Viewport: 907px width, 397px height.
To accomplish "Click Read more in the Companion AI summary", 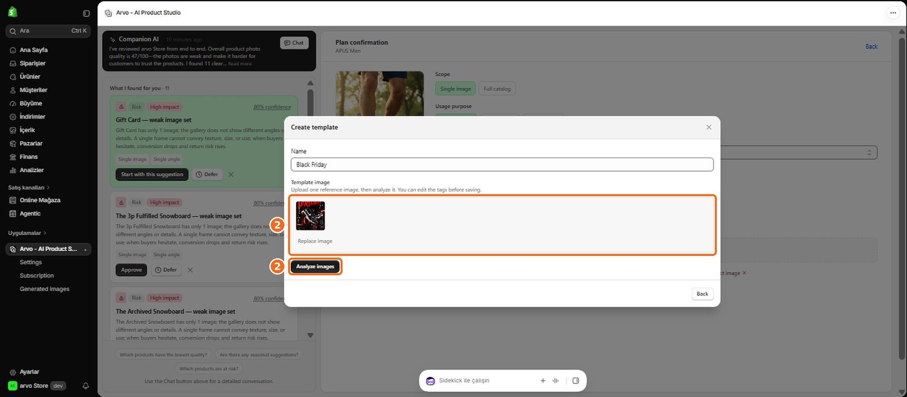I will (x=240, y=64).
